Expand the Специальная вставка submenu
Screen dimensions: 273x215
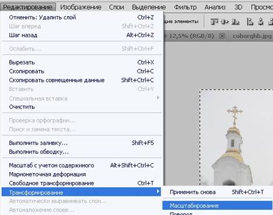(81, 98)
